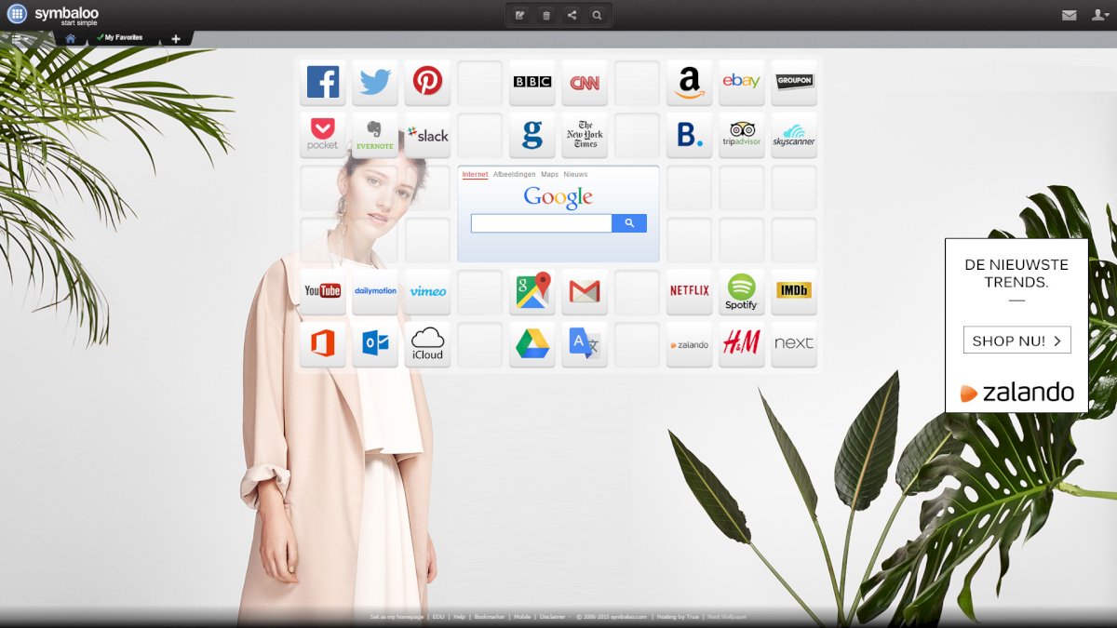Open the Booking.com 'B.' tile
Viewport: 1117px width, 628px height.
[x=690, y=135]
